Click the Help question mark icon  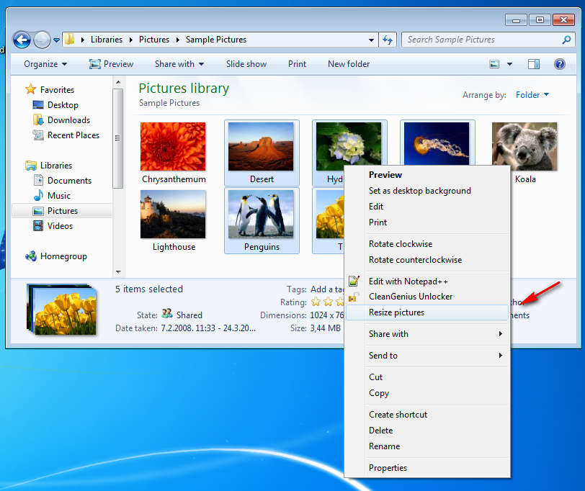click(x=559, y=64)
